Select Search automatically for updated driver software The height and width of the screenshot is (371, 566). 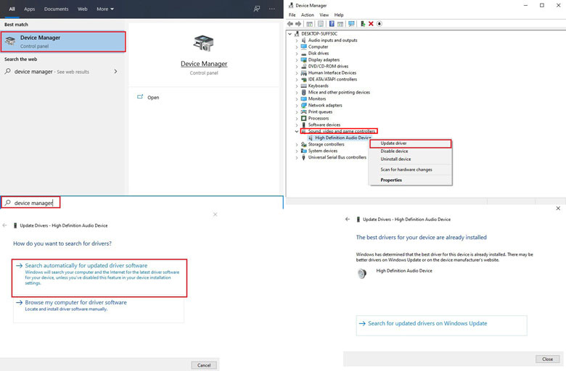[x=99, y=278]
